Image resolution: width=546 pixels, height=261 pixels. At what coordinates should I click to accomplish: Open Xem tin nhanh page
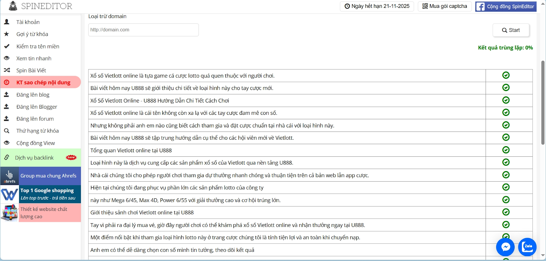click(x=41, y=58)
